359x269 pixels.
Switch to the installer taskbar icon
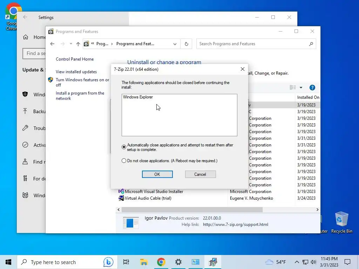tap(213, 262)
